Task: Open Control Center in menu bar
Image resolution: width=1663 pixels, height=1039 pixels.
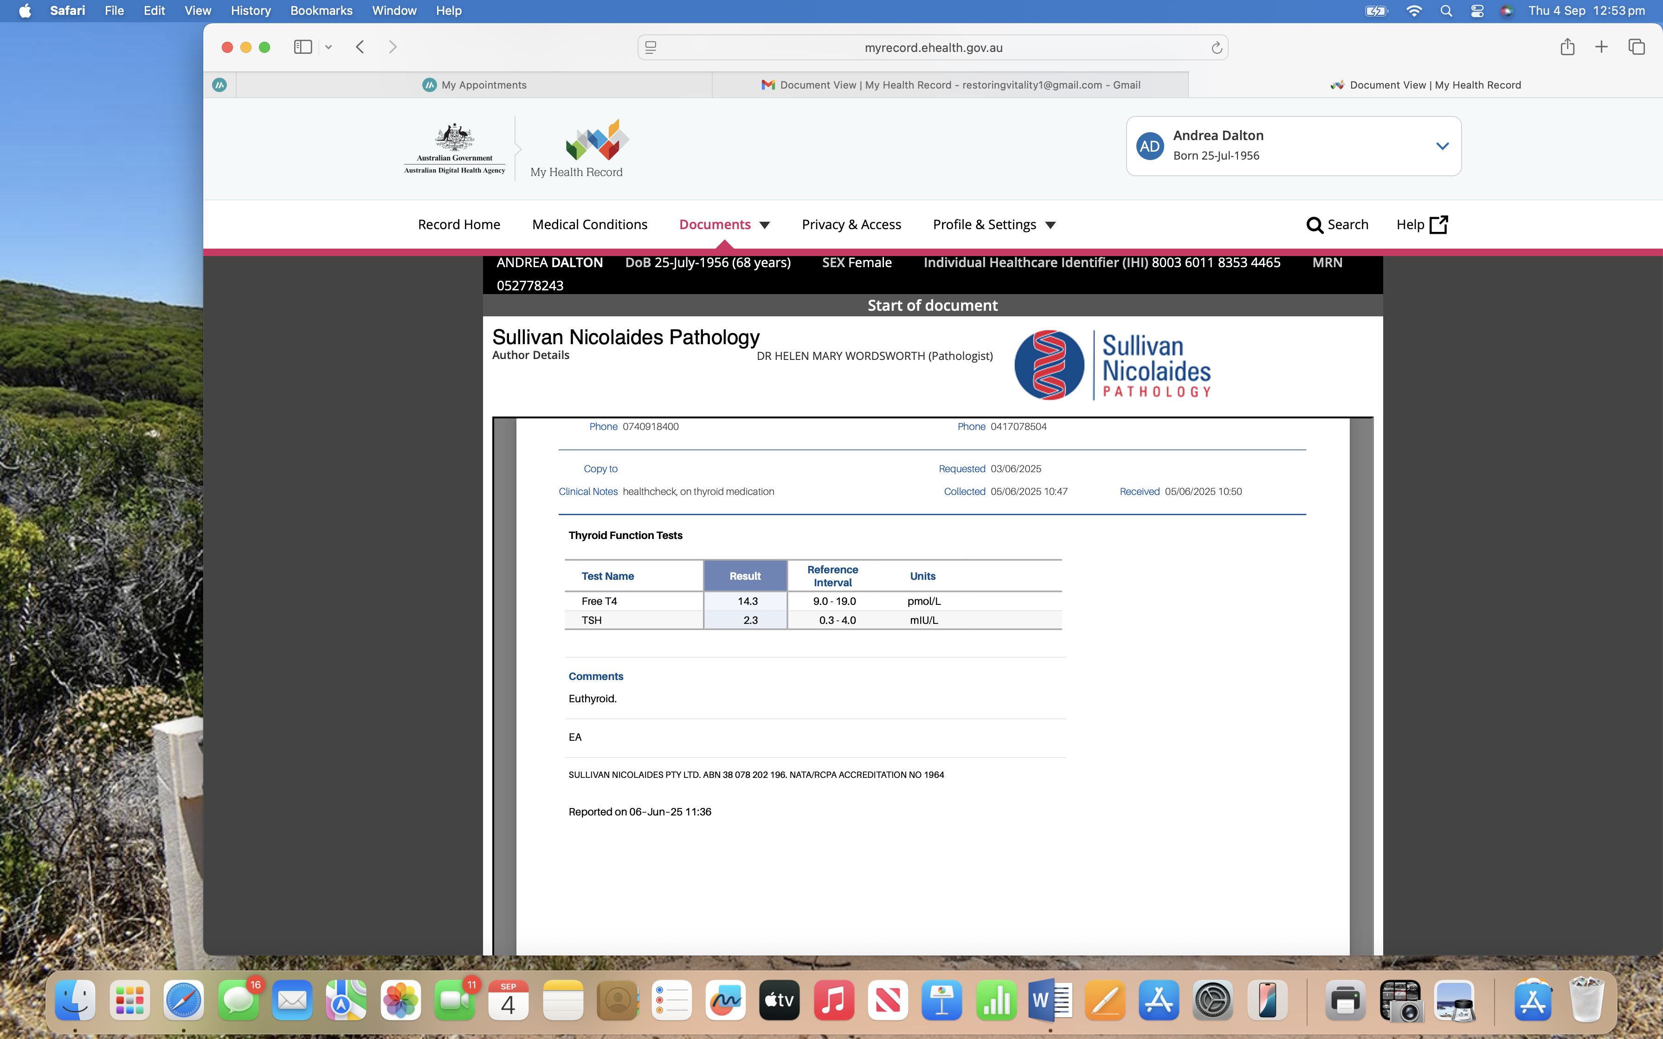Action: pos(1477,11)
